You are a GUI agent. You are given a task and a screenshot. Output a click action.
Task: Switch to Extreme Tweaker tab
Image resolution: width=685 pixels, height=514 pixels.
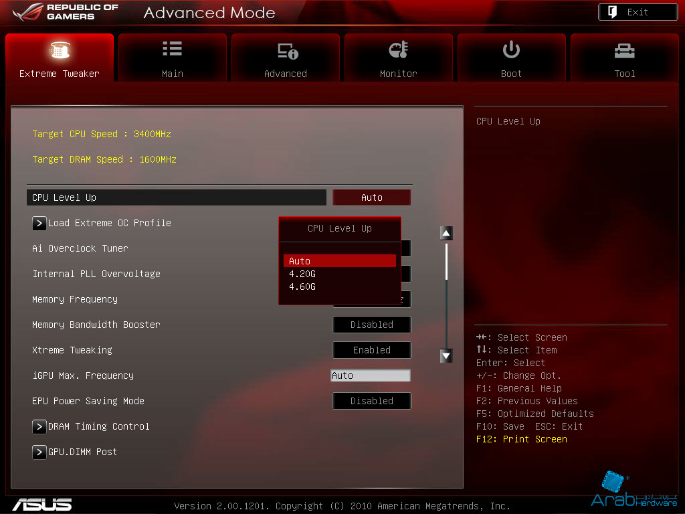click(x=60, y=58)
